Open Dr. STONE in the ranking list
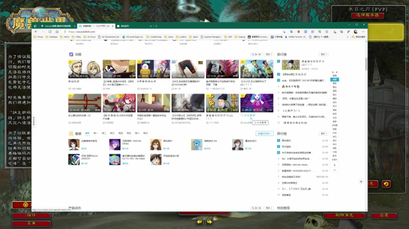Viewport: 409px width, 229px height. [x=297, y=189]
